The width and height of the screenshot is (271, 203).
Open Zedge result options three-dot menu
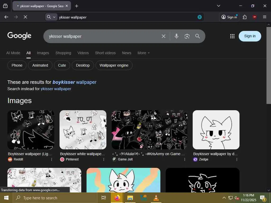pos(237,159)
